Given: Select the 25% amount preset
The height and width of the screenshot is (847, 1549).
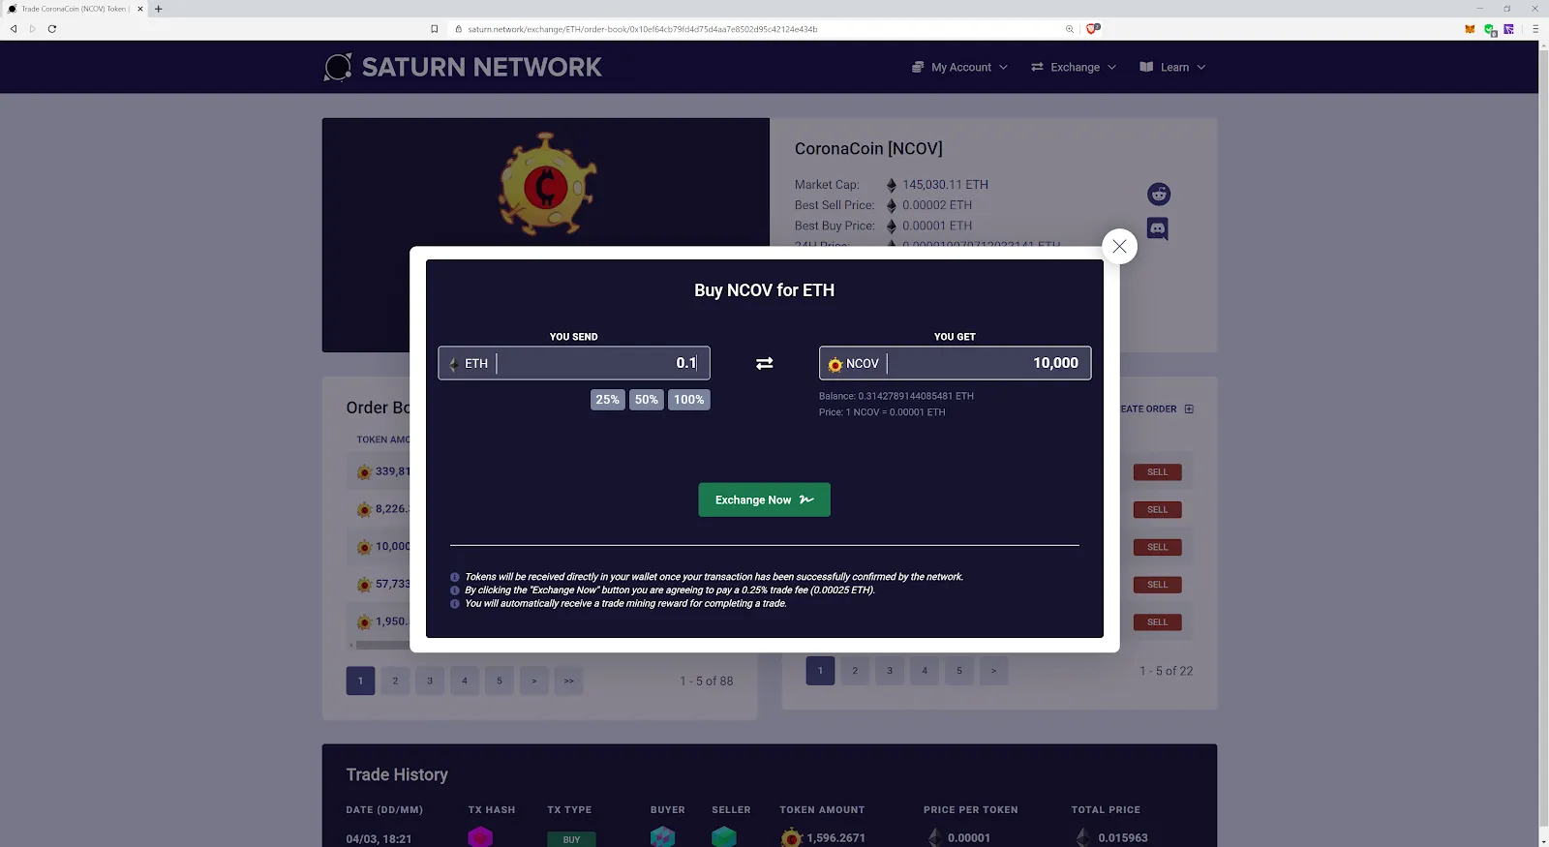Looking at the screenshot, I should click(607, 400).
